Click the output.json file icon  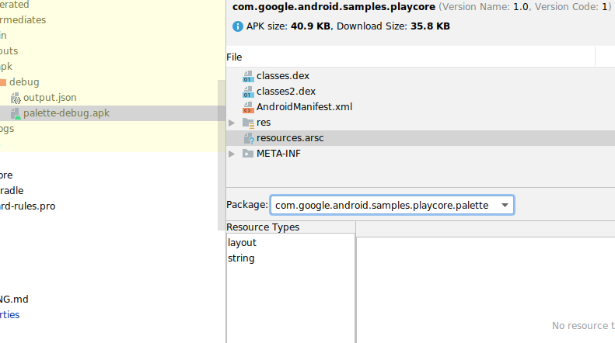point(16,98)
